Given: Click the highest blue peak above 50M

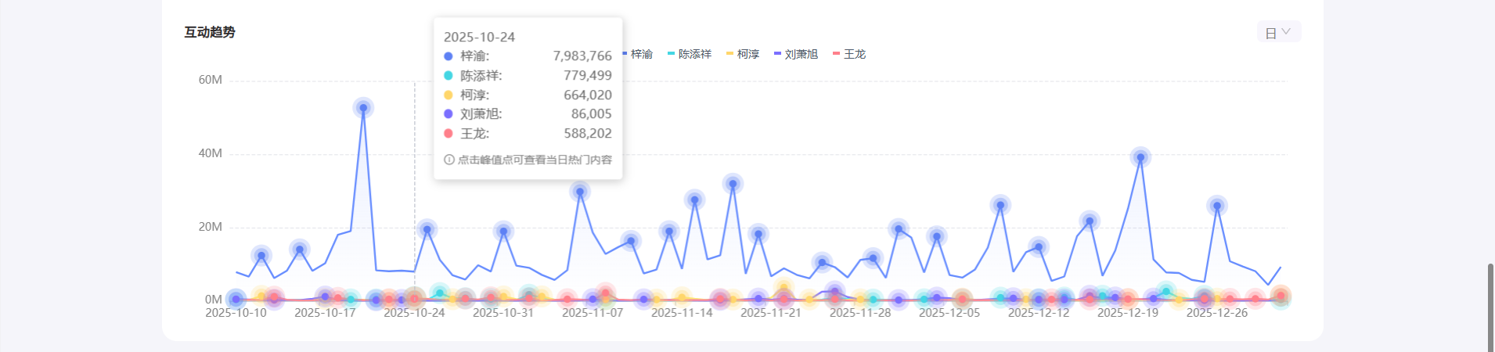Looking at the screenshot, I should pyautogui.click(x=363, y=108).
